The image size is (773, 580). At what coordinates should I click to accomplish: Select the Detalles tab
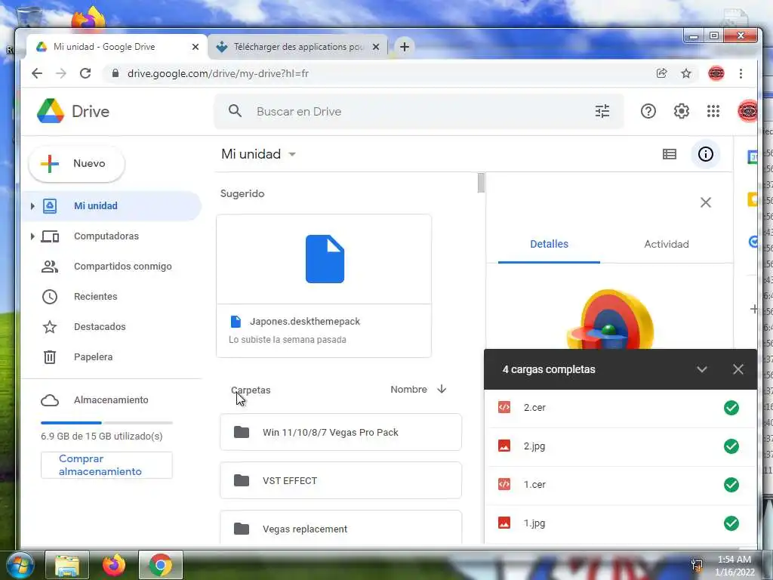(549, 244)
